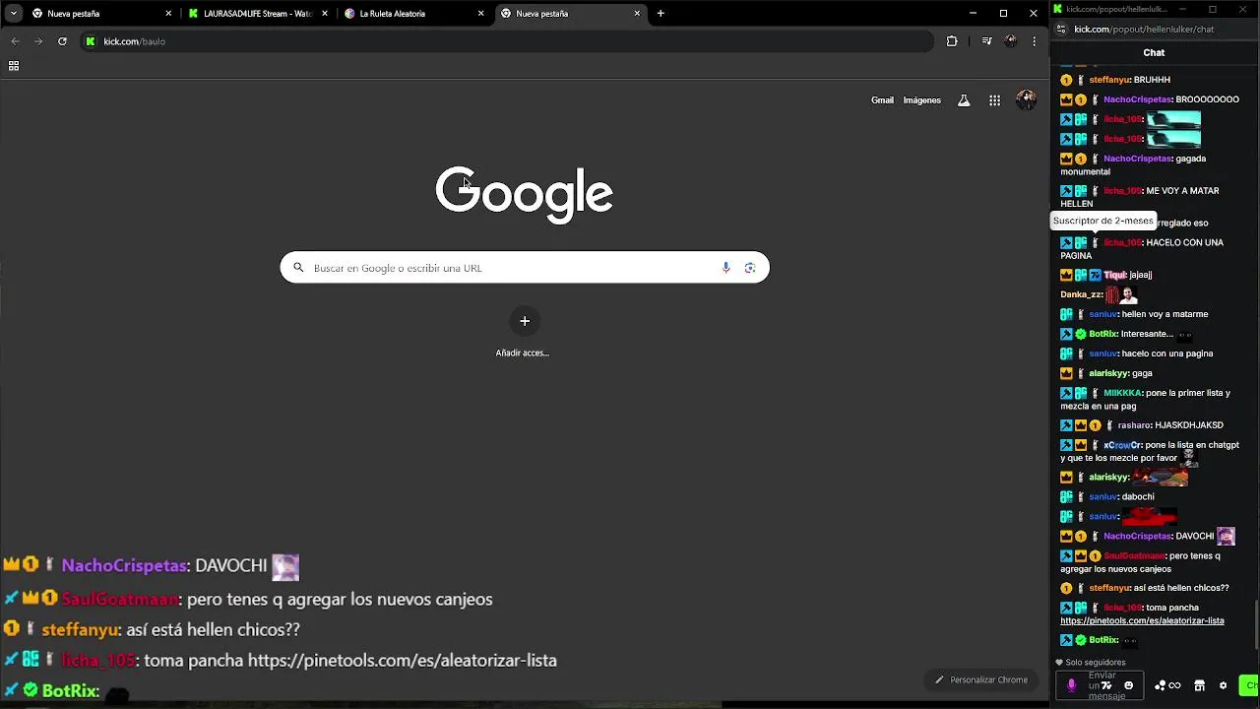Open the Gmail link
This screenshot has width=1260, height=709.
click(x=882, y=100)
